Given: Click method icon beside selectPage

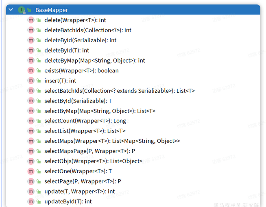Looking at the screenshot, I should [x=31, y=181].
